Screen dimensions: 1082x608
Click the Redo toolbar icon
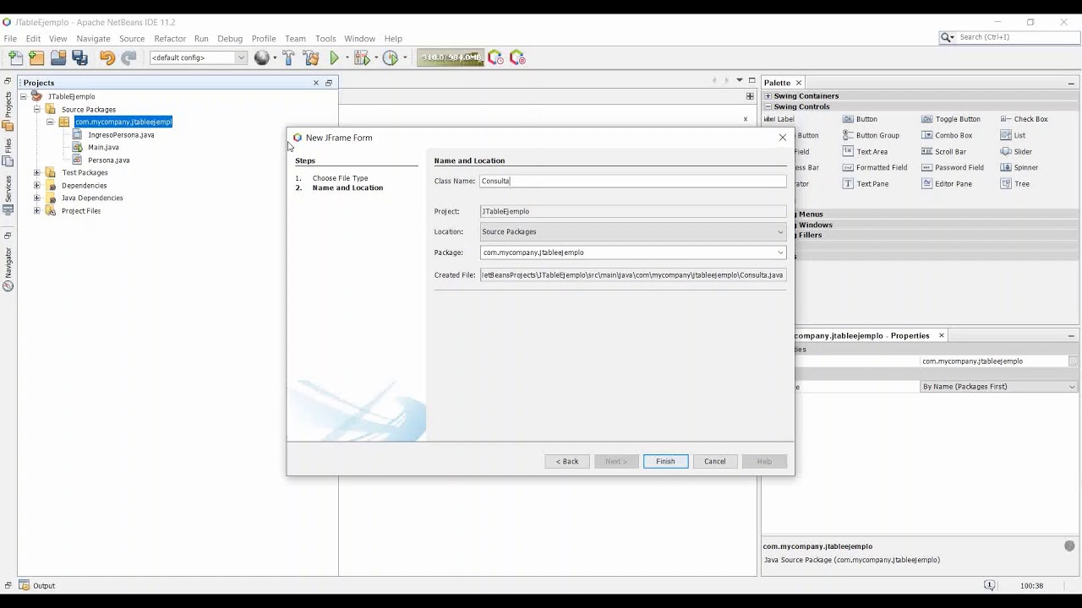click(128, 57)
